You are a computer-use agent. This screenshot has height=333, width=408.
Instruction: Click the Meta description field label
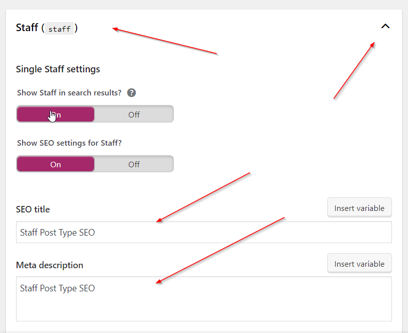50,265
